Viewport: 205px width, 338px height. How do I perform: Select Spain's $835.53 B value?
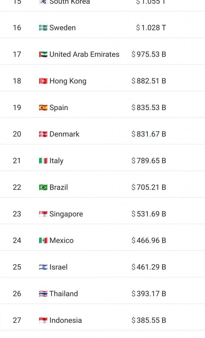click(x=149, y=108)
